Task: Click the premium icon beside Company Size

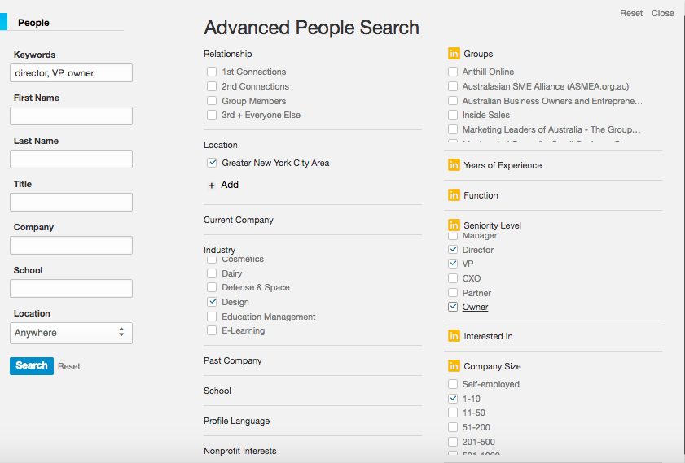Action: coord(454,366)
